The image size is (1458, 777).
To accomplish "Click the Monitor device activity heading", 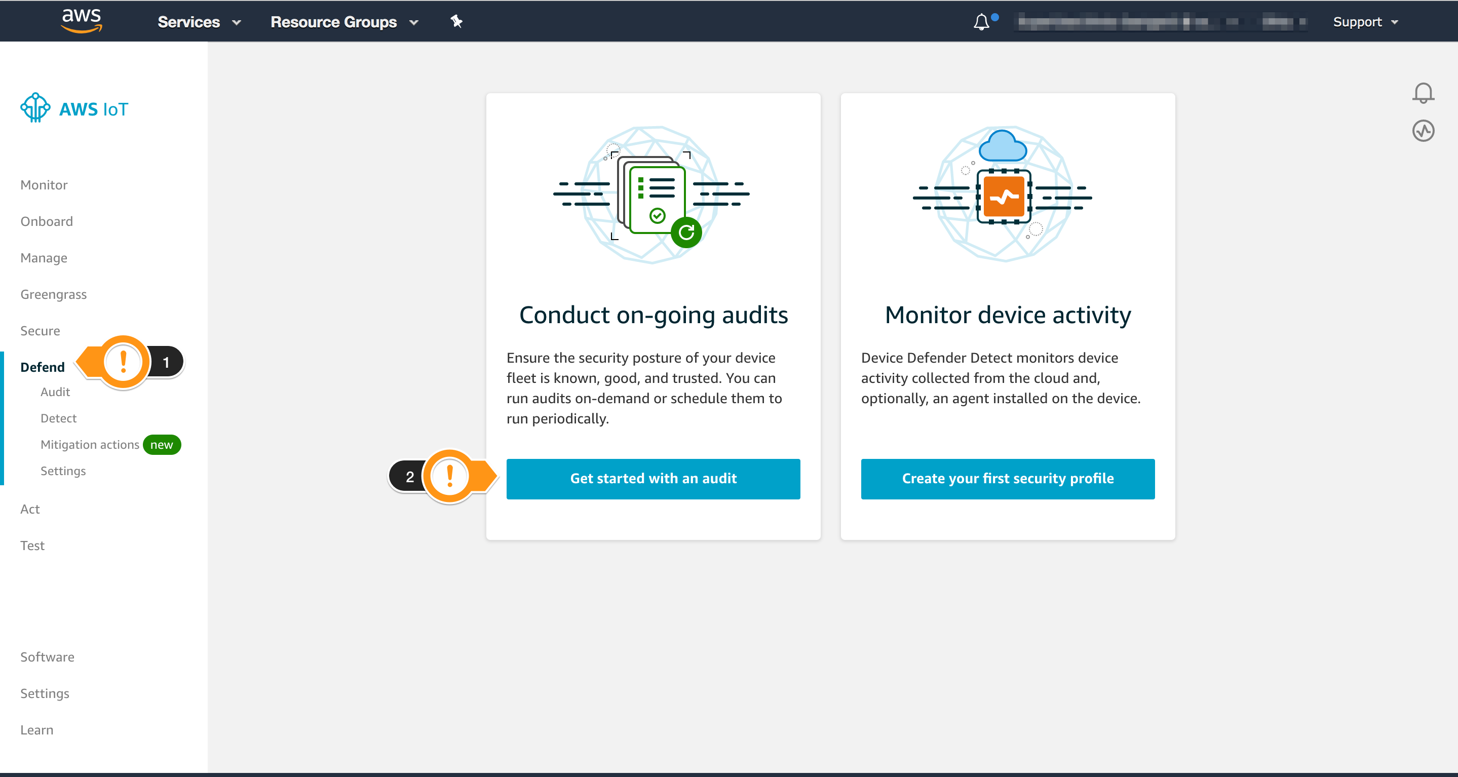I will (x=1008, y=315).
